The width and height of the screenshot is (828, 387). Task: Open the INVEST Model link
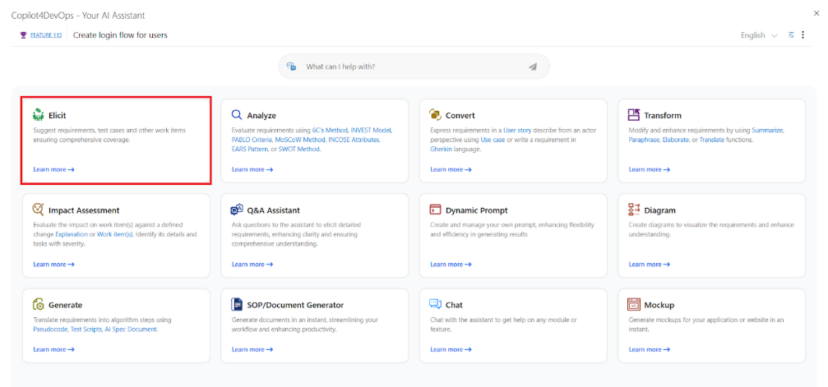click(371, 130)
